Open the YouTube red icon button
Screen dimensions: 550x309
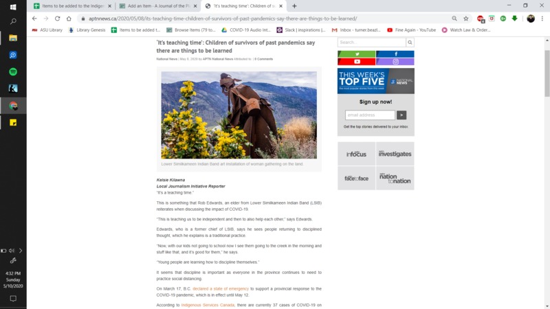[356, 62]
